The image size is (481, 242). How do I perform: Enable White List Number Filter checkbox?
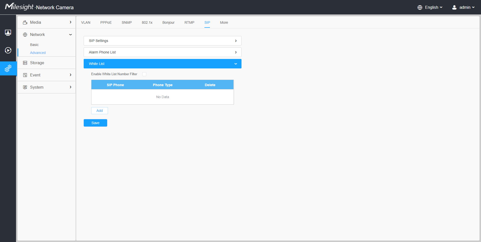(144, 74)
